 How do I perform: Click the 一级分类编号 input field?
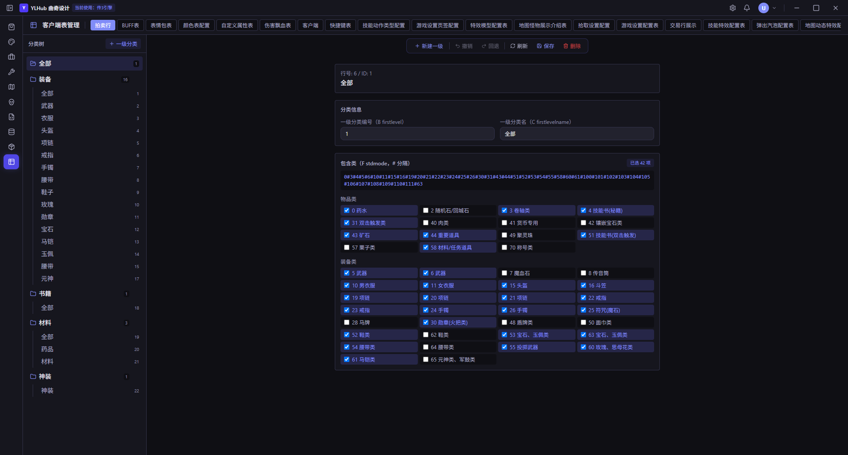(x=417, y=134)
